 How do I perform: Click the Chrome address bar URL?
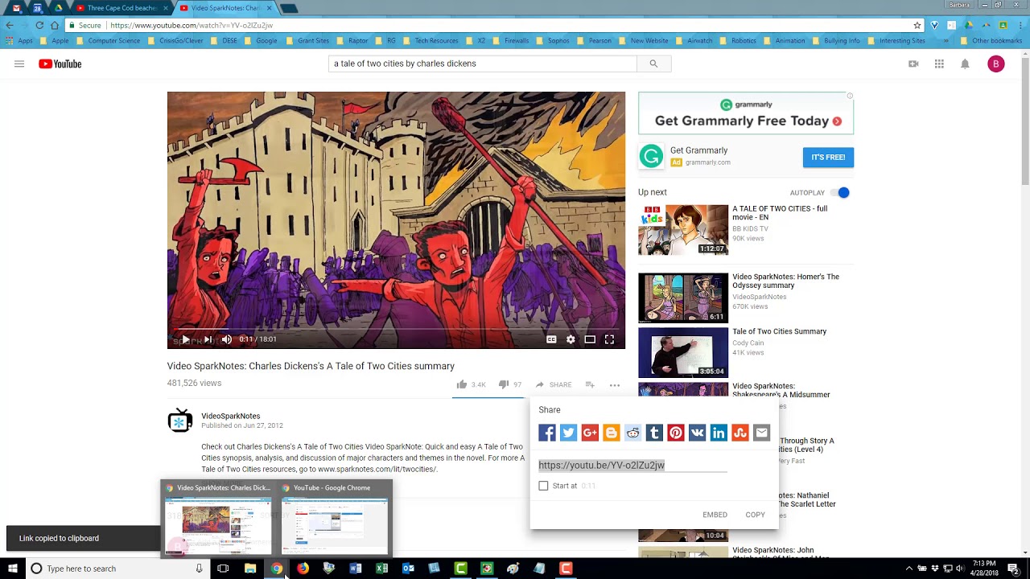click(x=192, y=25)
